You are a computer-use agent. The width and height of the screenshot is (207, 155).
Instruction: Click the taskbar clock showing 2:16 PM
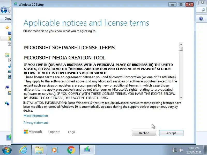194,150
